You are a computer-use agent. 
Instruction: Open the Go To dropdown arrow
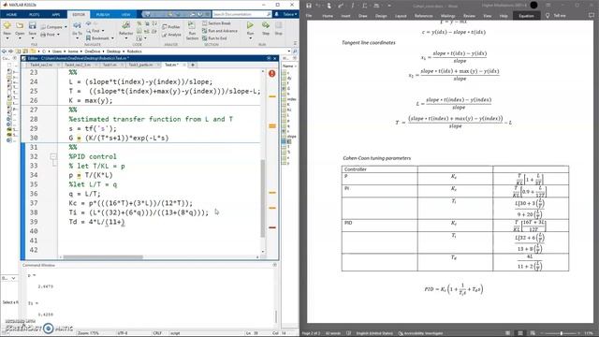(77, 38)
